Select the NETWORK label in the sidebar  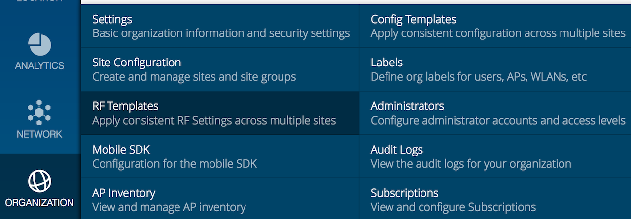click(39, 134)
